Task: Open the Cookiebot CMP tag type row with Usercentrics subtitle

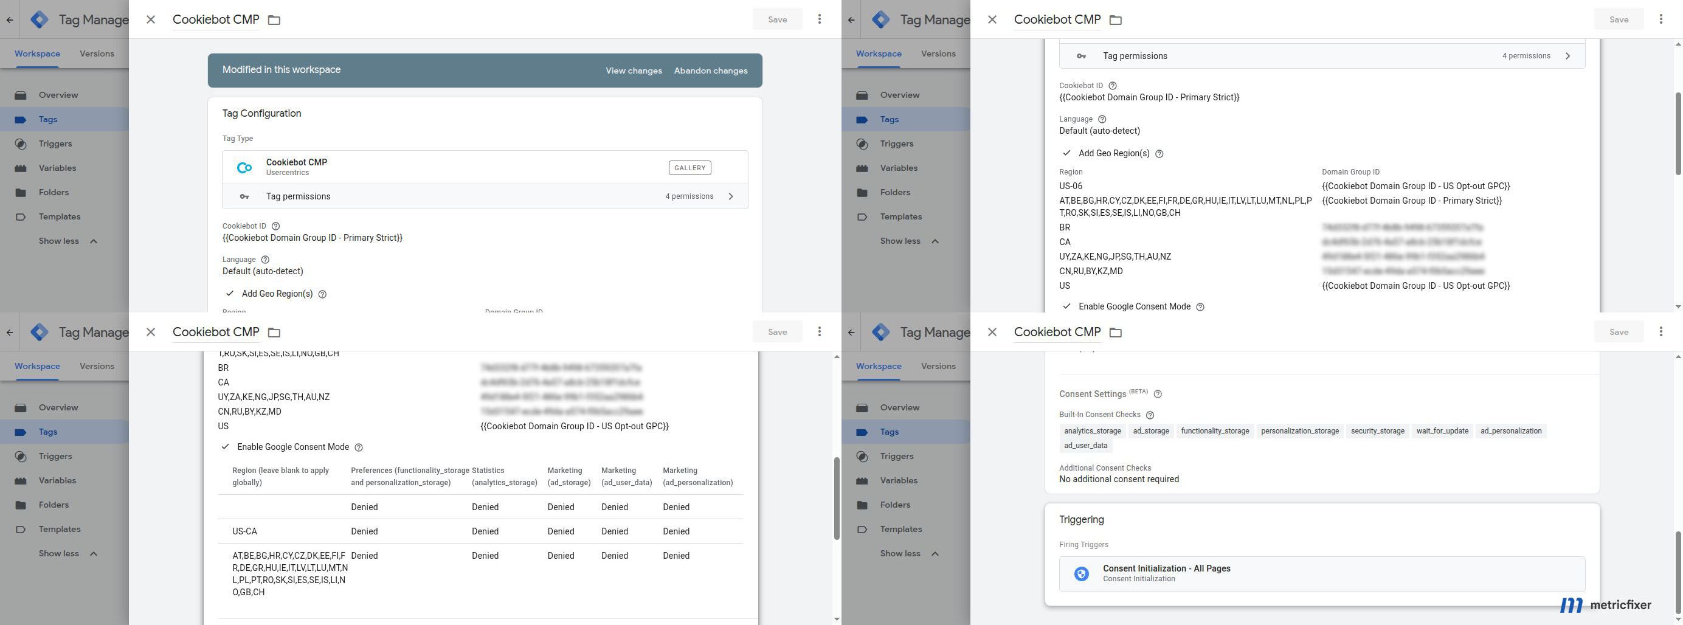Action: [485, 167]
